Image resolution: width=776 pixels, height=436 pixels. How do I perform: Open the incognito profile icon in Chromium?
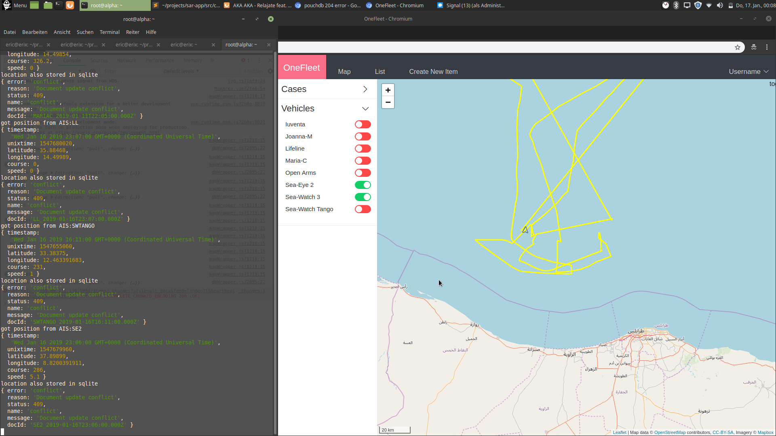(x=754, y=47)
